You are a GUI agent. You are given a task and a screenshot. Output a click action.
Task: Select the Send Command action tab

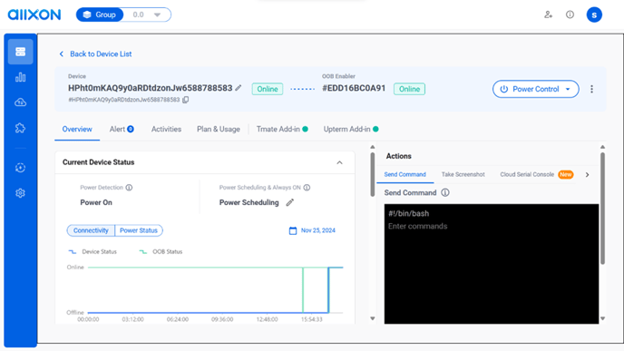pyautogui.click(x=405, y=175)
